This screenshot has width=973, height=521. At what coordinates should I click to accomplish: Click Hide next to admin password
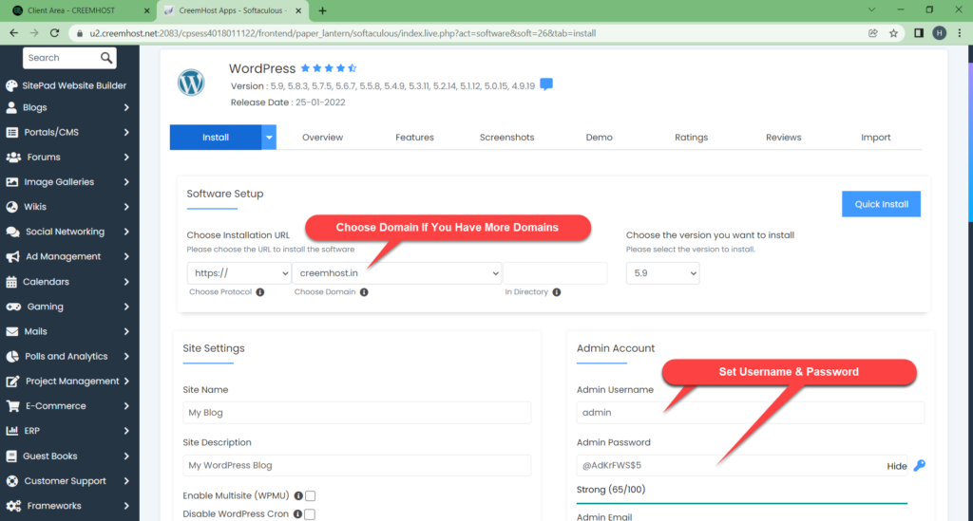coord(897,467)
